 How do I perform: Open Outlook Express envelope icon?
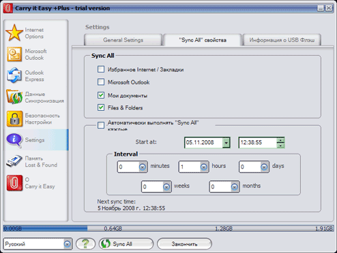tap(14, 75)
